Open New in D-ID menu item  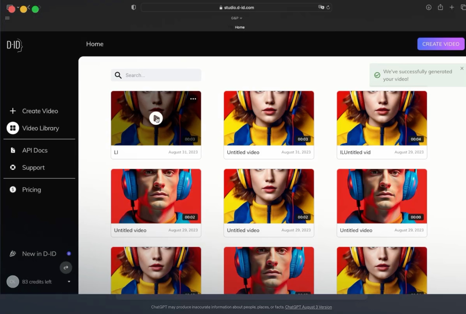coord(39,254)
